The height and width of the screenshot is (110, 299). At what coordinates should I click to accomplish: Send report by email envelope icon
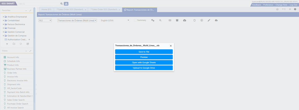pos(170,20)
